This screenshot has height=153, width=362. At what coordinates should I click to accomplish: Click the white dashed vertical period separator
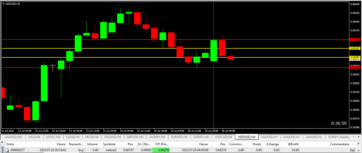pyautogui.click(x=214, y=65)
